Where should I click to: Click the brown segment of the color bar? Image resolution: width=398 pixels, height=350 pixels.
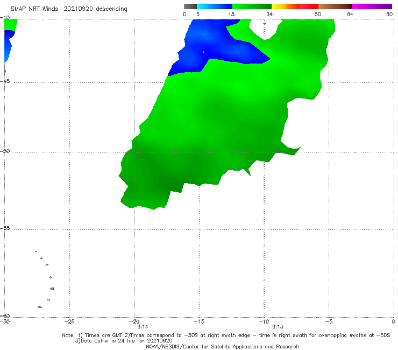point(335,6)
